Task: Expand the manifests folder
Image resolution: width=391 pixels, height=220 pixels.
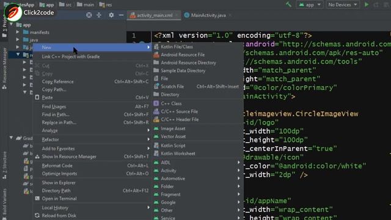Action: point(18,32)
